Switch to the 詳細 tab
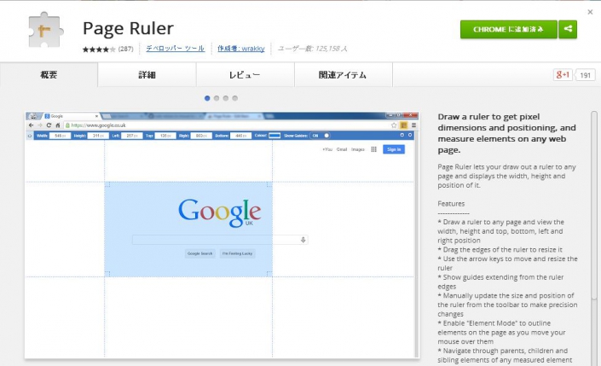The height and width of the screenshot is (366, 601). point(147,75)
